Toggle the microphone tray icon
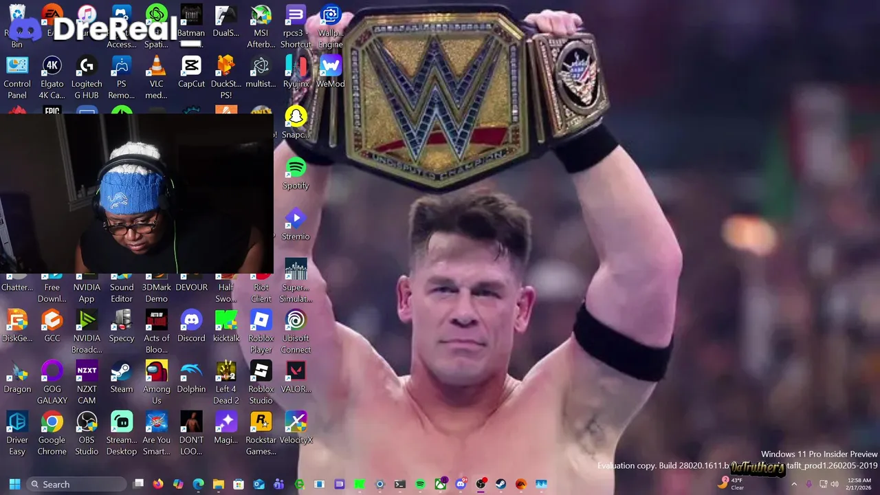Screen dimensions: 880x495 [809, 484]
